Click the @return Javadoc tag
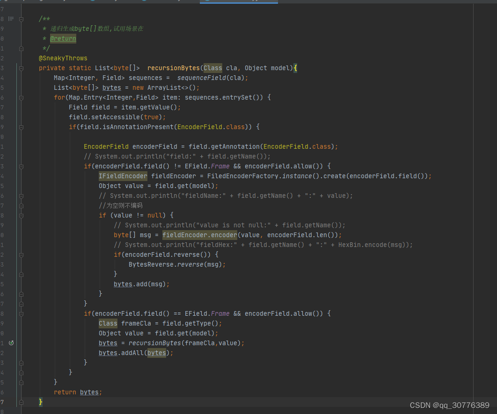The height and width of the screenshot is (414, 497). point(63,39)
